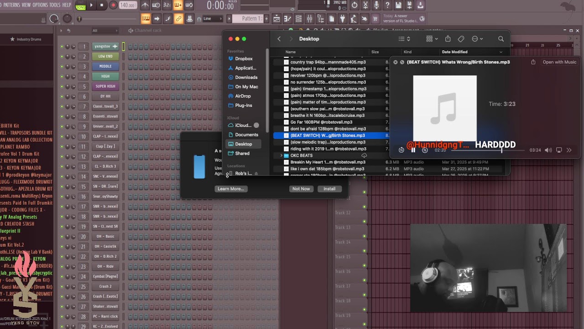
Task: Expand the OKC BEATS folder in Finder
Action: [281, 155]
